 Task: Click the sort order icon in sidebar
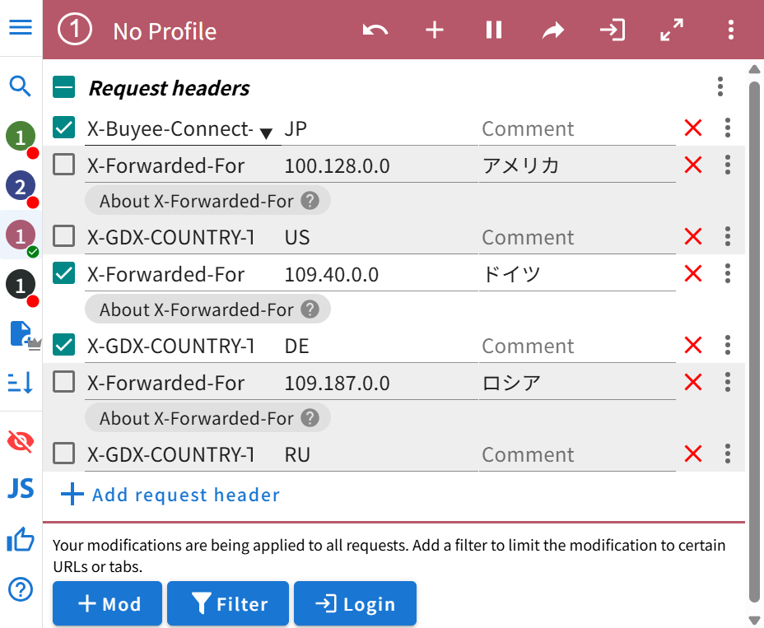coord(21,382)
